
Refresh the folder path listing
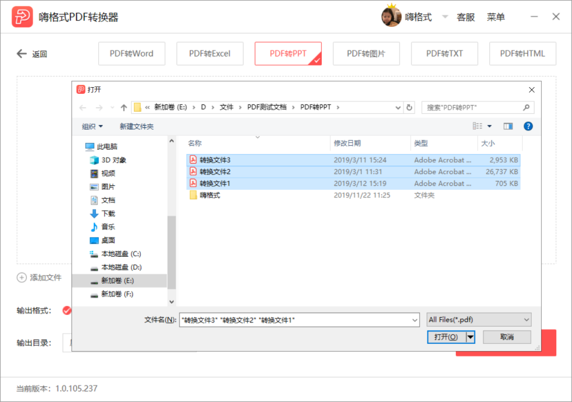pyautogui.click(x=409, y=108)
